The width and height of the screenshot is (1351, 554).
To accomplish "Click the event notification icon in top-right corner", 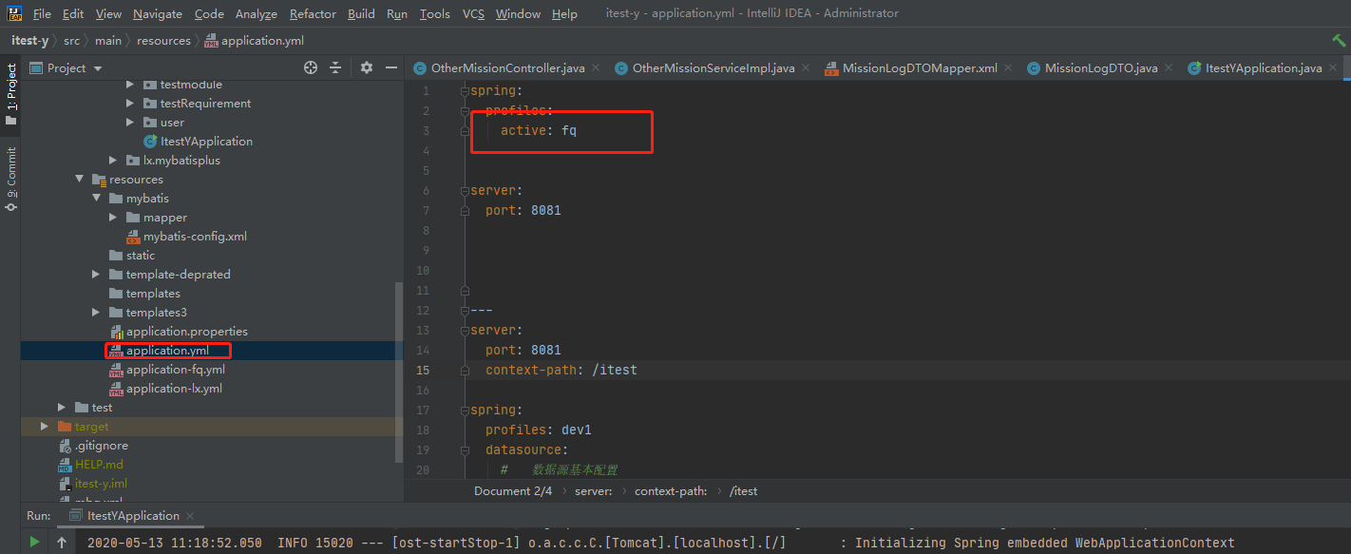I will tap(1339, 40).
